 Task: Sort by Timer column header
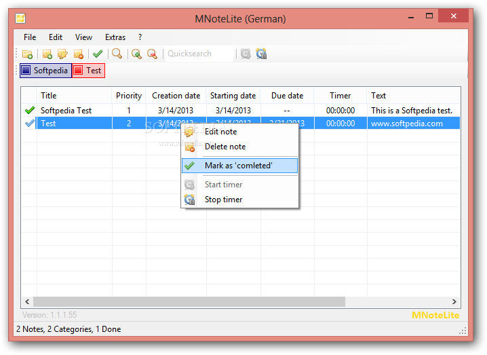[x=340, y=96]
